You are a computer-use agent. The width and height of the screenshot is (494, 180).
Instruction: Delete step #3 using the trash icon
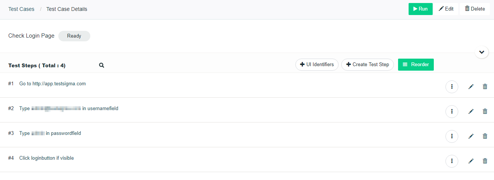tap(485, 136)
